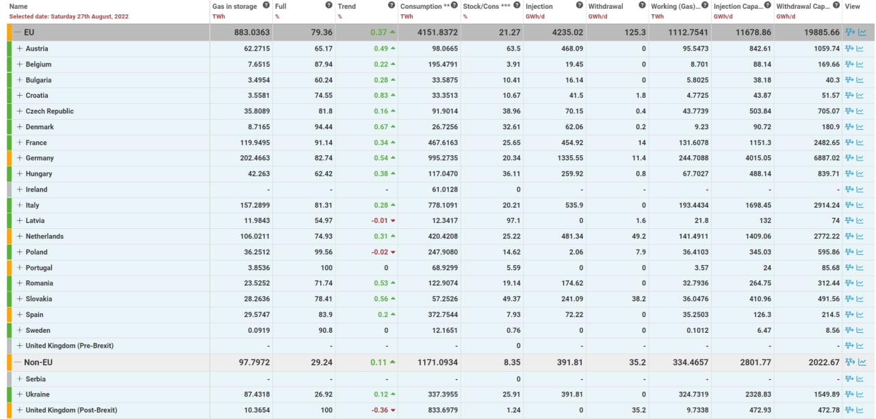The height and width of the screenshot is (419, 876).
Task: Open the line chart icon in EU row
Action: [862, 32]
